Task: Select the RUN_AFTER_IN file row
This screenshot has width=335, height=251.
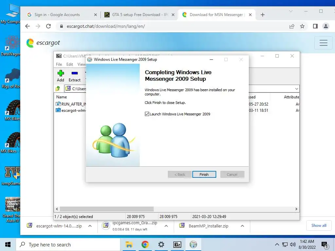Action: point(71,104)
